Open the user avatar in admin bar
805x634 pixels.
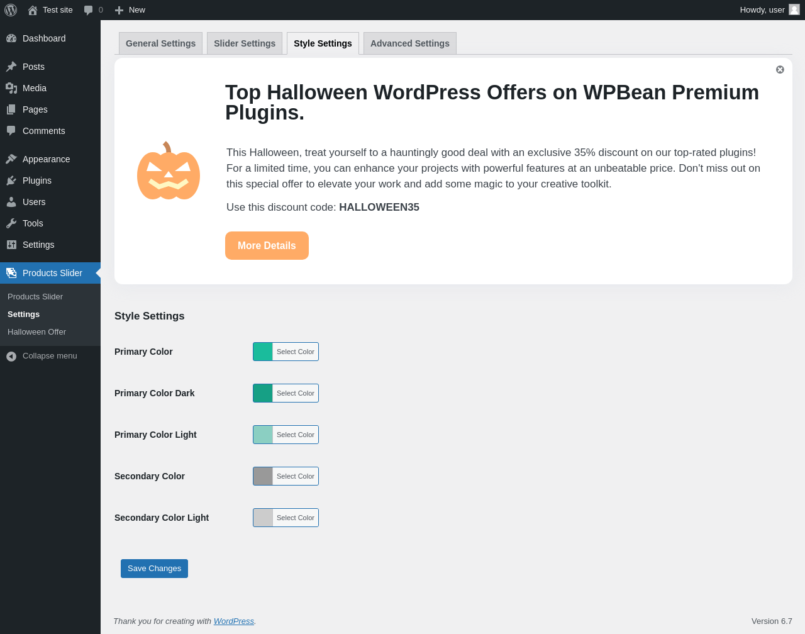point(794,9)
